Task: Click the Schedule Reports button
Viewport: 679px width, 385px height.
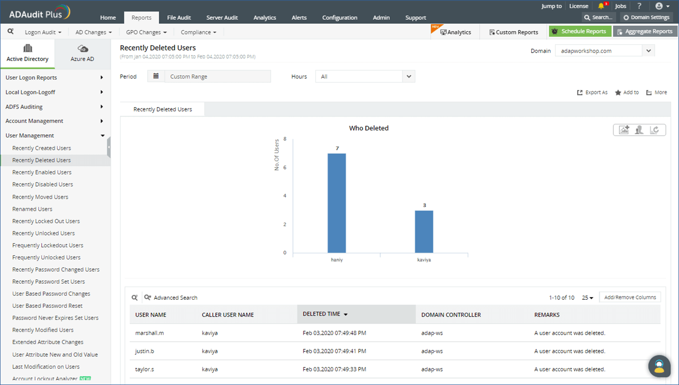Action: [x=580, y=31]
